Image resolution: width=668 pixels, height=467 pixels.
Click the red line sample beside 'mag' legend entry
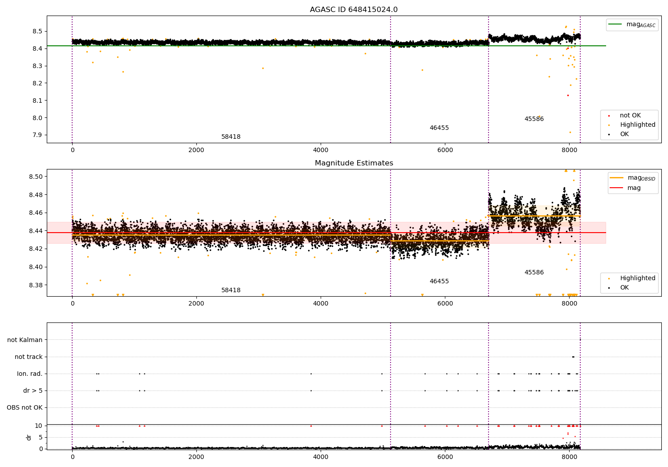coord(616,188)
